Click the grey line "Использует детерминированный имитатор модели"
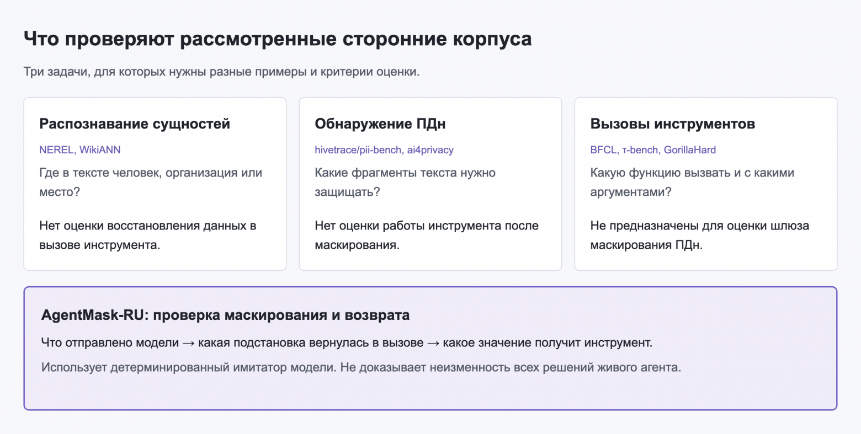The height and width of the screenshot is (434, 861). coord(362,367)
